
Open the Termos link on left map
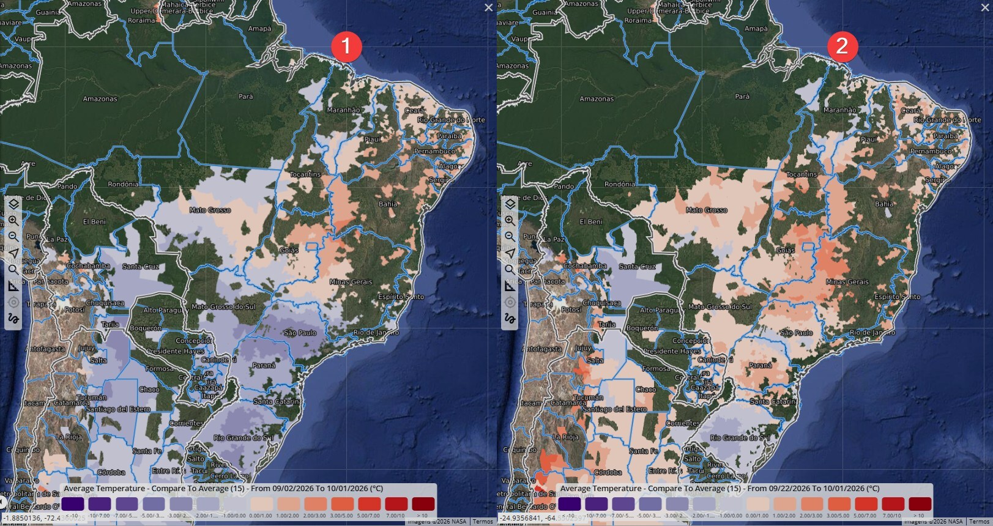click(483, 521)
